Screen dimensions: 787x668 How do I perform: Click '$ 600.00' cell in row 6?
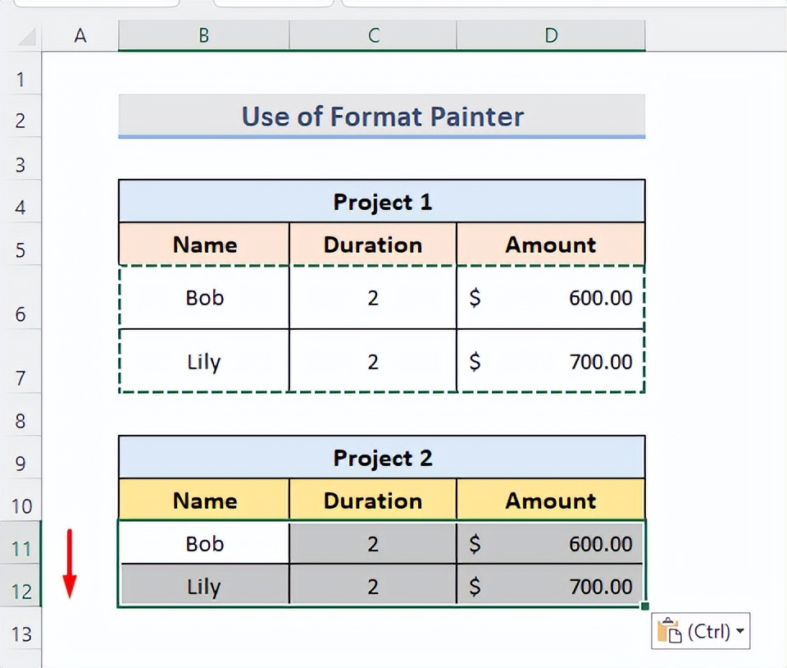[x=551, y=297]
